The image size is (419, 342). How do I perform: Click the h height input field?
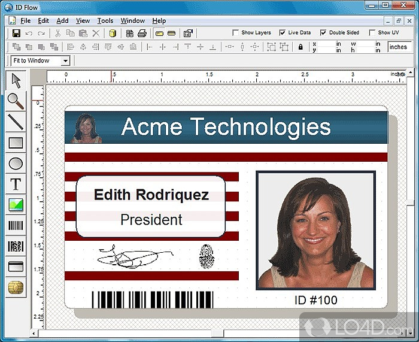365,50
